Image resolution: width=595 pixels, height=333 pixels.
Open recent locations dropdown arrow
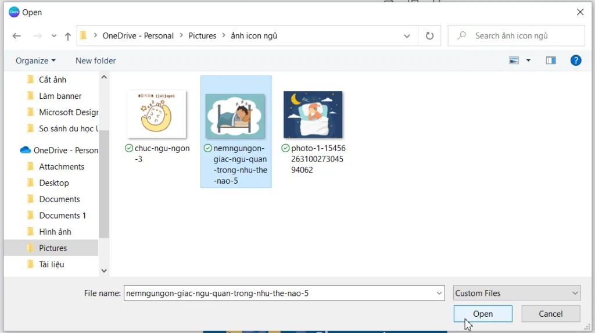pyautogui.click(x=54, y=36)
